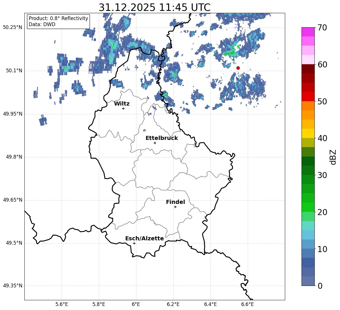
Task: Click the 49.95°N latitude label
Action: pos(13,114)
